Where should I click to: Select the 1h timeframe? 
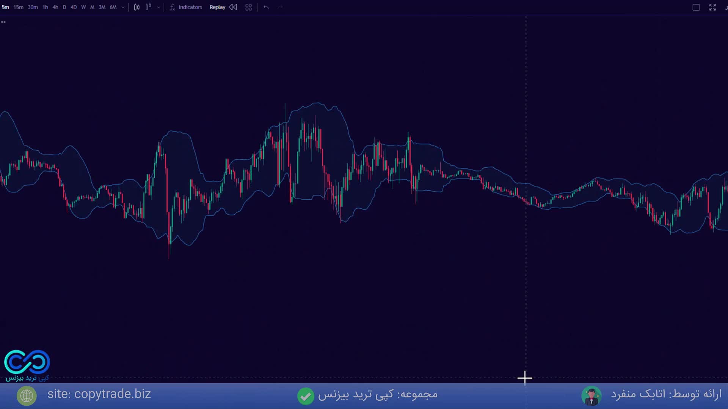(45, 7)
